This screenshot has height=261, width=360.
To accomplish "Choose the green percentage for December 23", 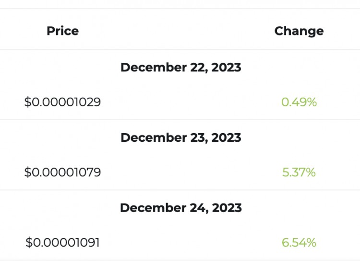I will (299, 172).
